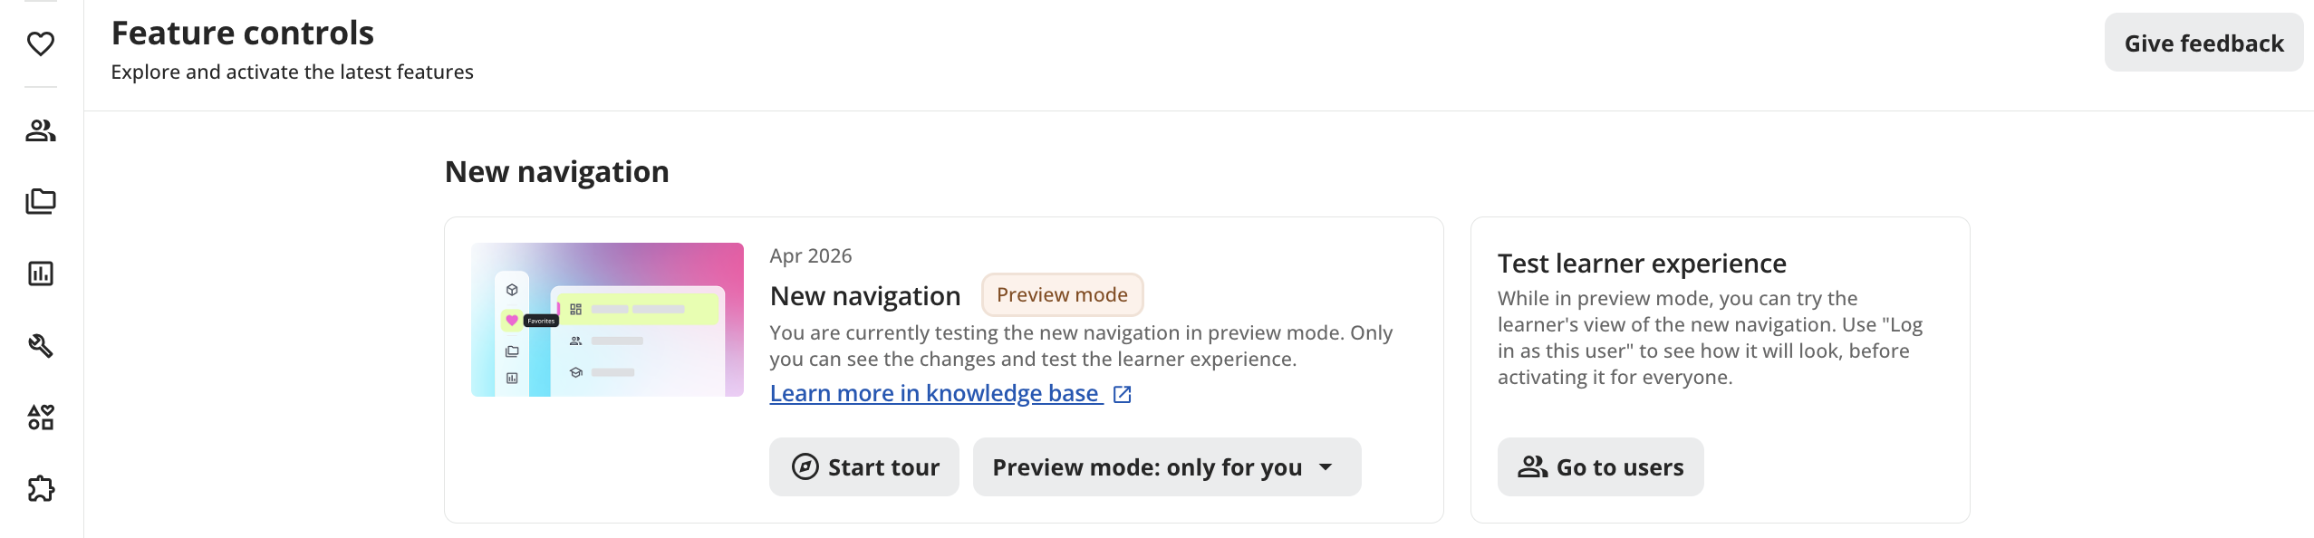Click the 'Preview mode' status badge

tap(1062, 295)
